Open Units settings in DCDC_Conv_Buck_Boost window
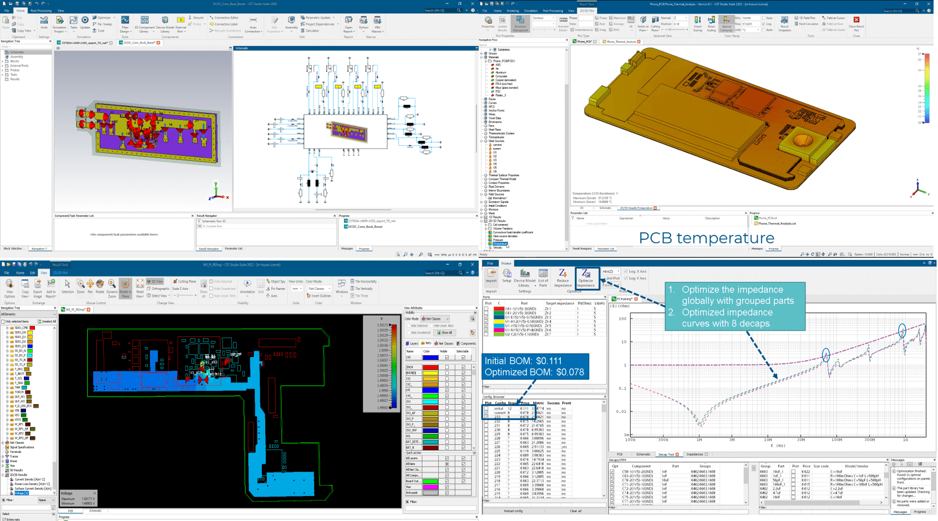 coord(44,23)
